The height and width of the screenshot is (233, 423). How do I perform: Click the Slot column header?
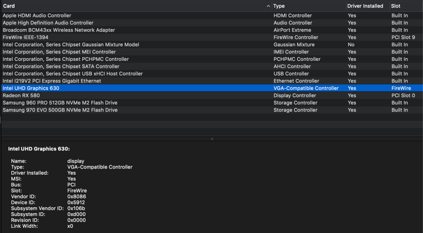405,6
